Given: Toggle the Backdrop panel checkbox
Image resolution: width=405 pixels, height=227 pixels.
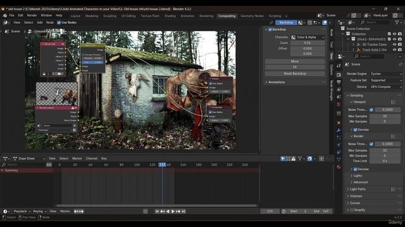Looking at the screenshot, I should pyautogui.click(x=270, y=30).
